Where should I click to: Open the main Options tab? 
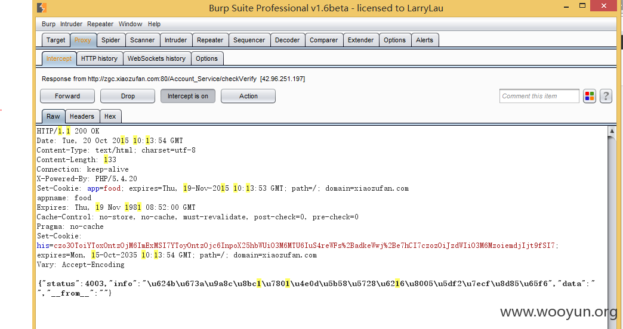pos(394,40)
